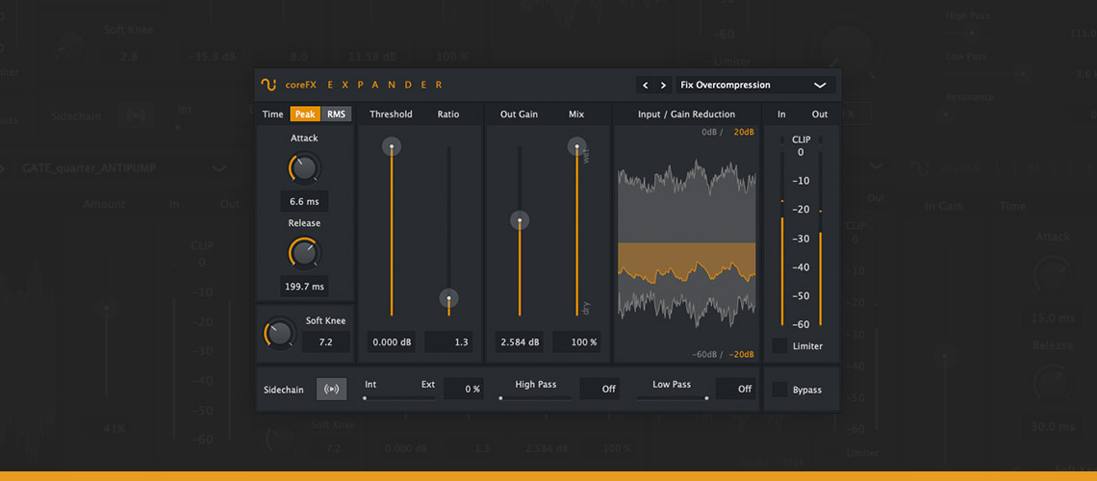Click the Ratio slider handle
The width and height of the screenshot is (1097, 481).
pos(449,298)
